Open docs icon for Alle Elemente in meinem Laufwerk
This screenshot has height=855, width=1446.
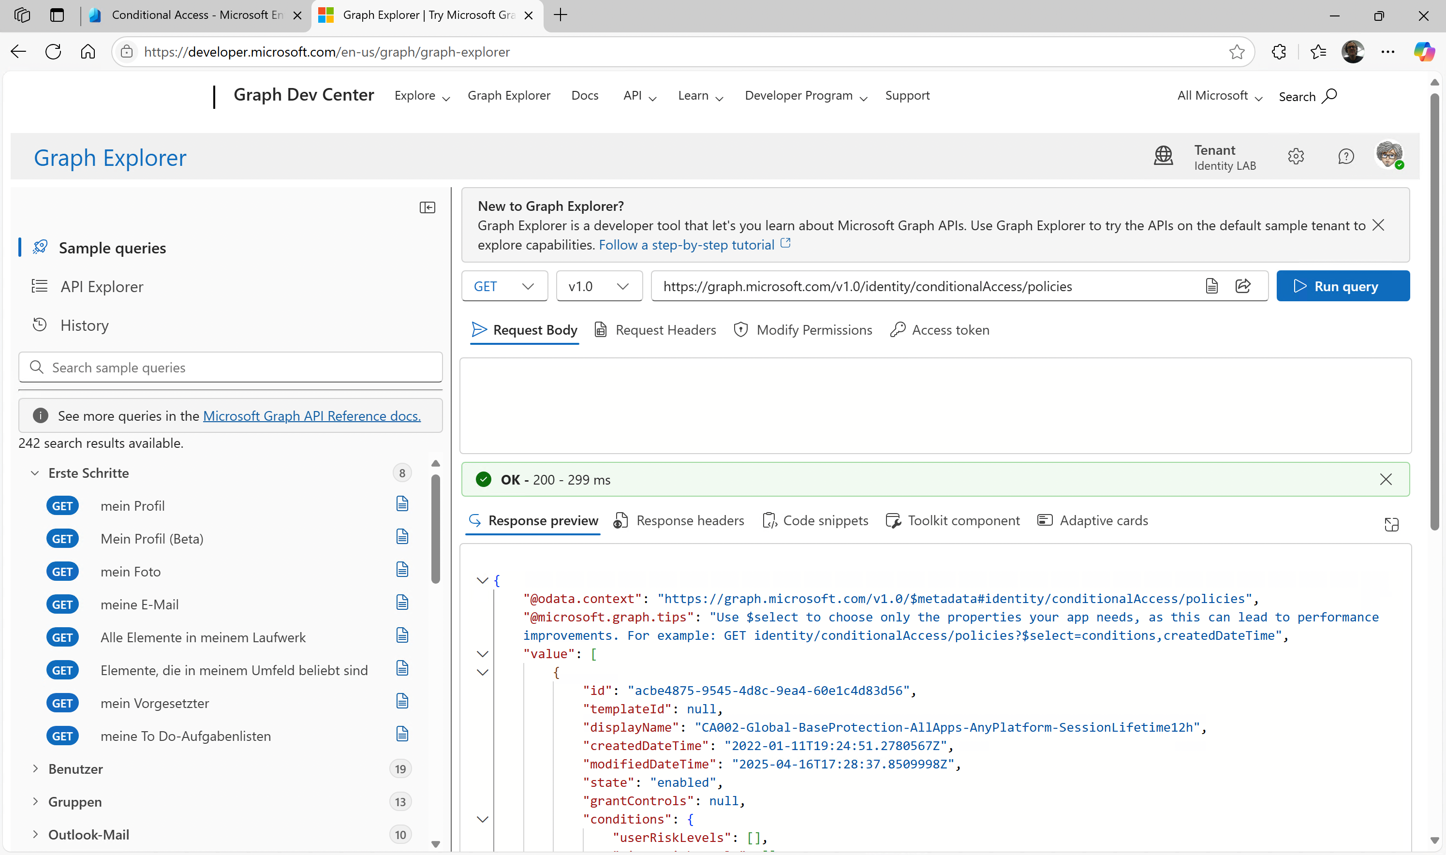402,635
